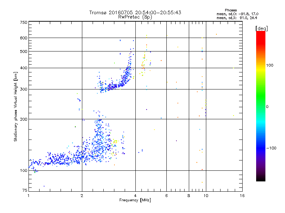285x213 pixels.
Task: Click the y-axis tick label '200'
Action: (x=24, y=119)
